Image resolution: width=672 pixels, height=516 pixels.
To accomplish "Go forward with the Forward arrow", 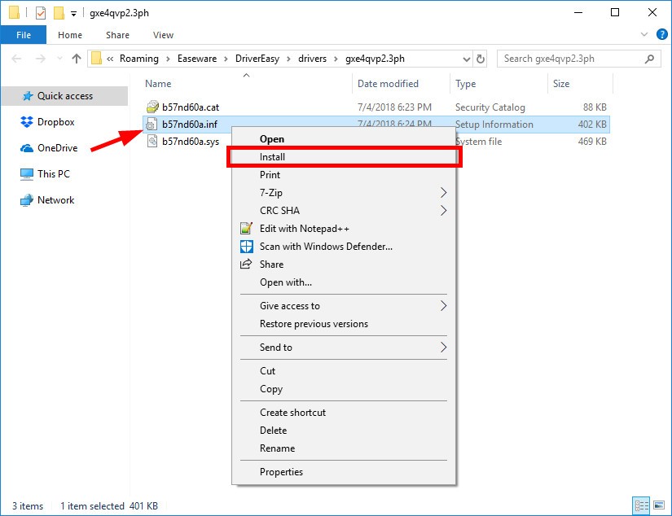I will point(40,59).
